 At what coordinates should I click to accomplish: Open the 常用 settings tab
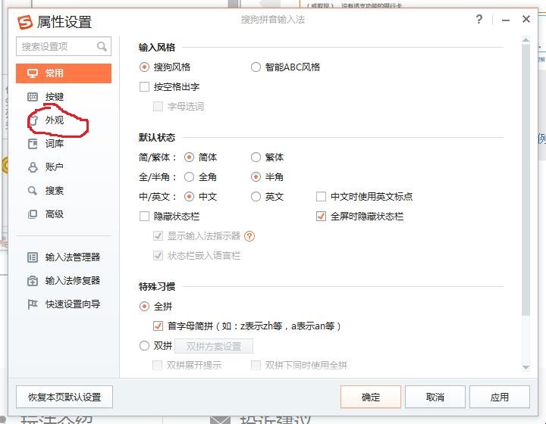tap(64, 73)
